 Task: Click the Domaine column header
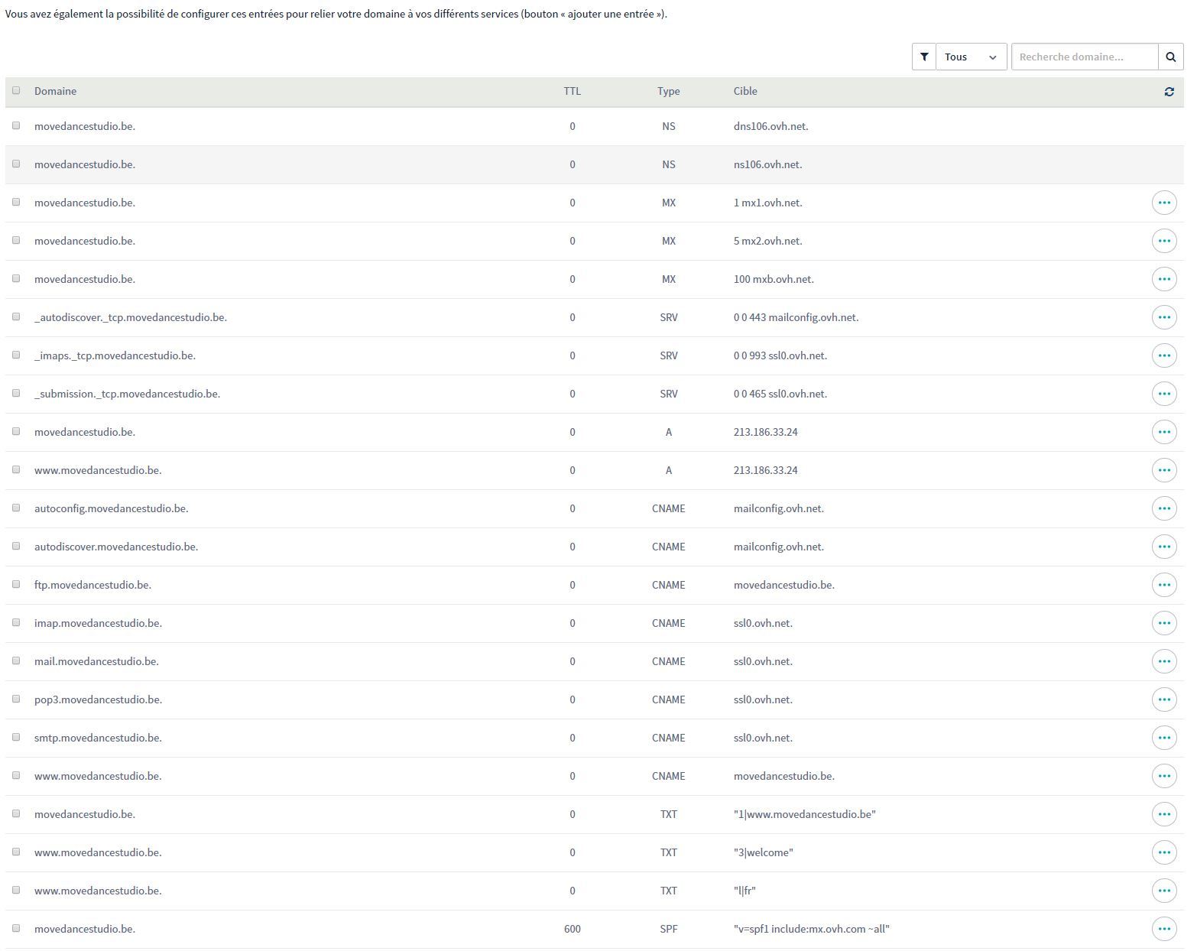(55, 91)
